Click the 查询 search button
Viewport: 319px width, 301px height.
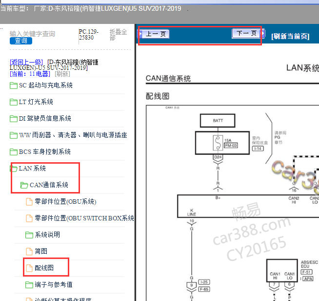click(21, 41)
